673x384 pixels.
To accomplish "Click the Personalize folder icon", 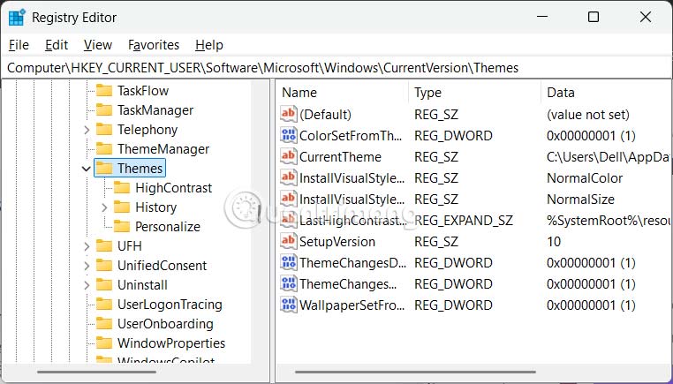I will (x=122, y=227).
